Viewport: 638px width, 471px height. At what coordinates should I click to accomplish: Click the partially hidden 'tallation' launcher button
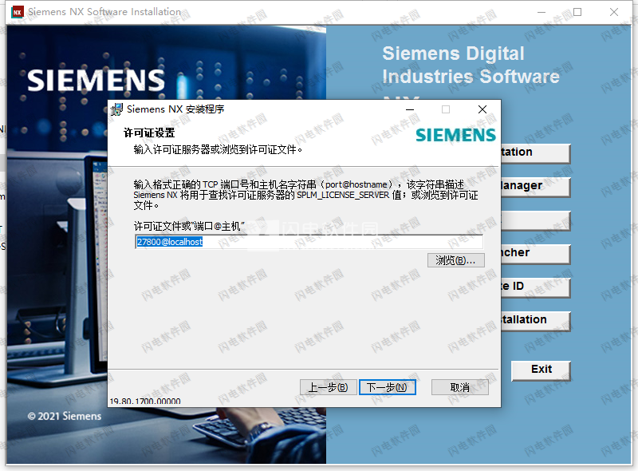pyautogui.click(x=535, y=321)
